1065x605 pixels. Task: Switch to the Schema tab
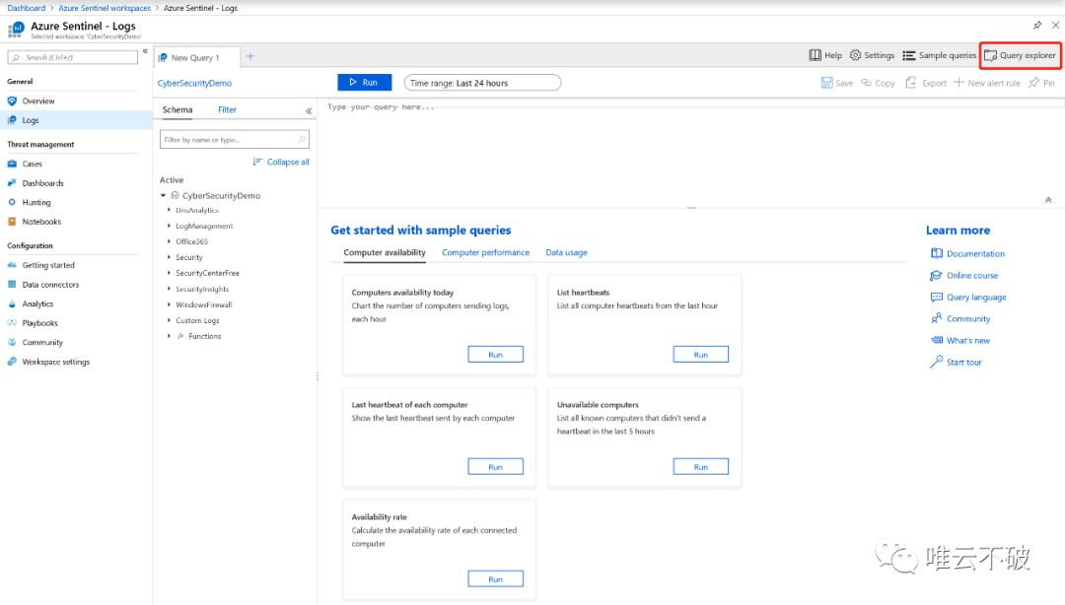[177, 109]
